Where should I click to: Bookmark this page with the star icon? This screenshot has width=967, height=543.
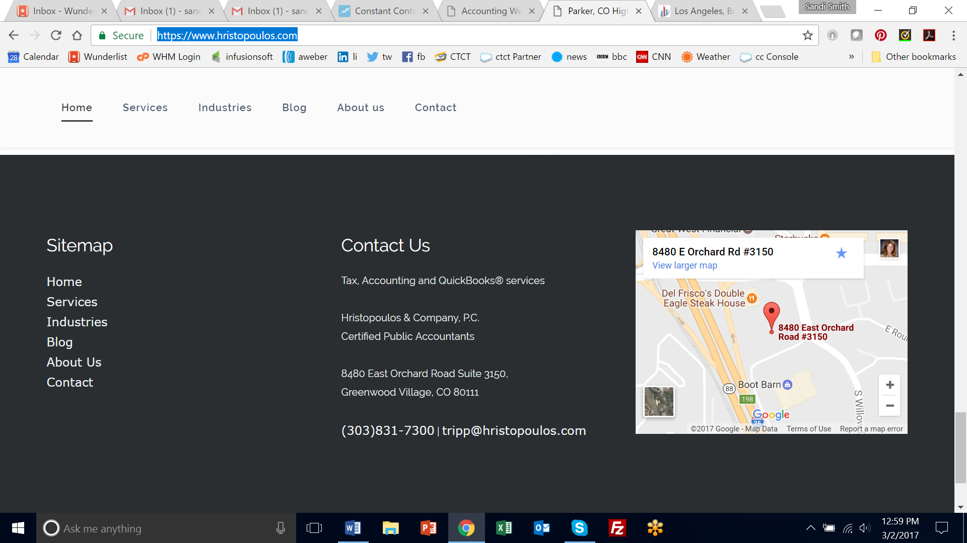tap(808, 35)
